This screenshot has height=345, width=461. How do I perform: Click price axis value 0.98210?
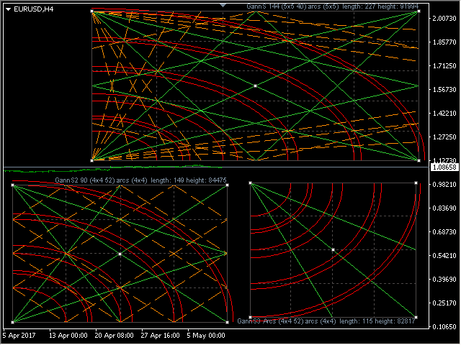(x=444, y=184)
